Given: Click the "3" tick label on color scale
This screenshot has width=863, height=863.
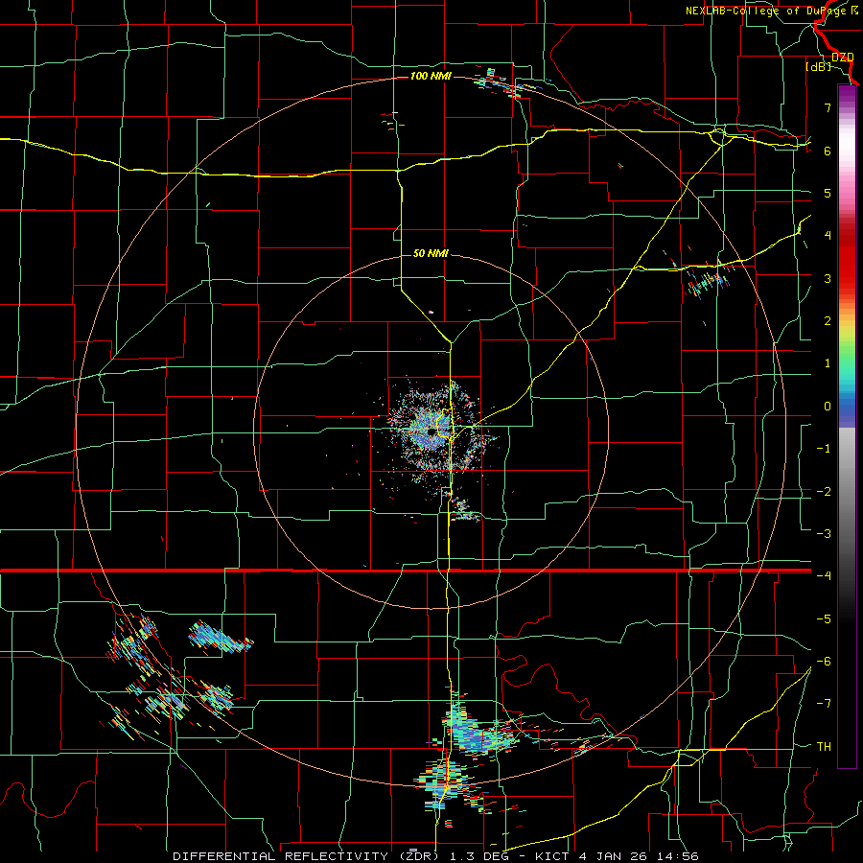Looking at the screenshot, I should tap(828, 278).
